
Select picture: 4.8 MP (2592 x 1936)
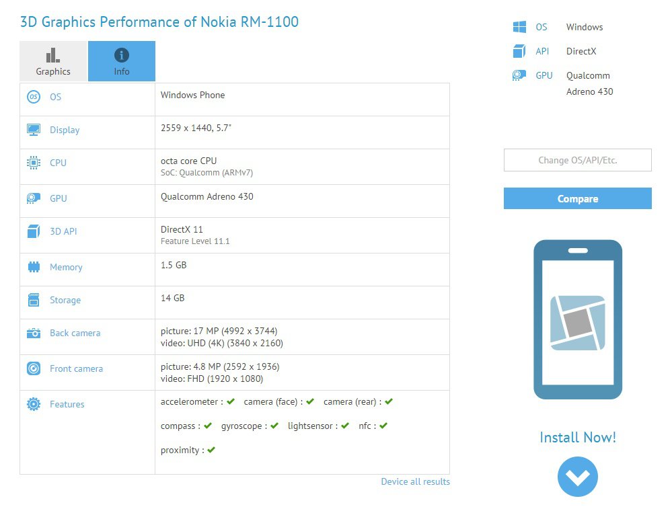220,366
